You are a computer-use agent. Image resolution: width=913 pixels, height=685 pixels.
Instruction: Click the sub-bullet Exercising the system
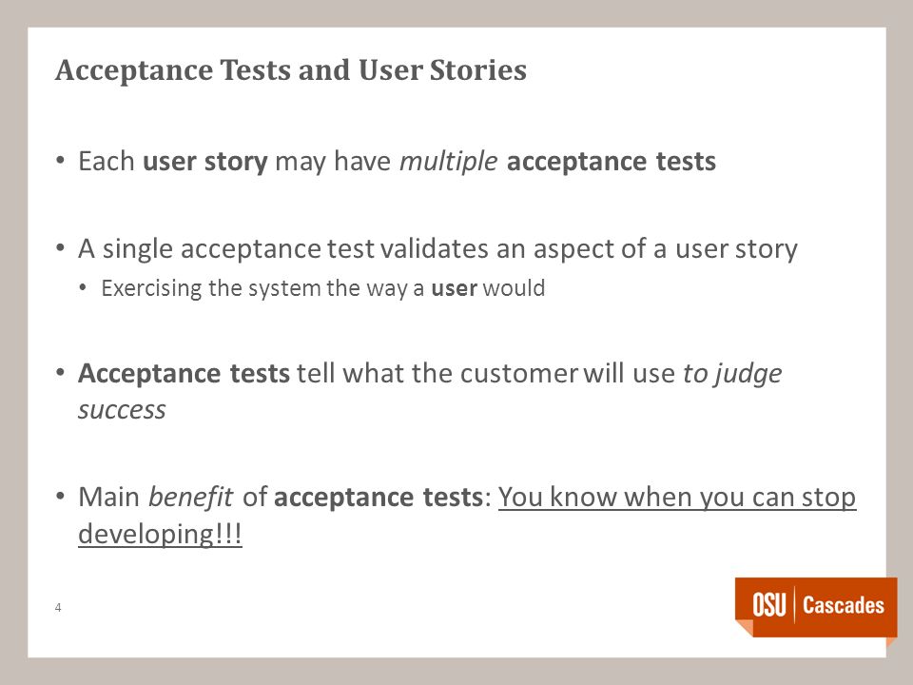[323, 288]
